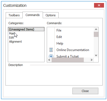Pick the Alignment category

(x=26, y=42)
